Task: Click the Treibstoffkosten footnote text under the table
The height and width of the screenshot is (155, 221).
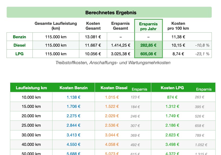Action: 113,63
